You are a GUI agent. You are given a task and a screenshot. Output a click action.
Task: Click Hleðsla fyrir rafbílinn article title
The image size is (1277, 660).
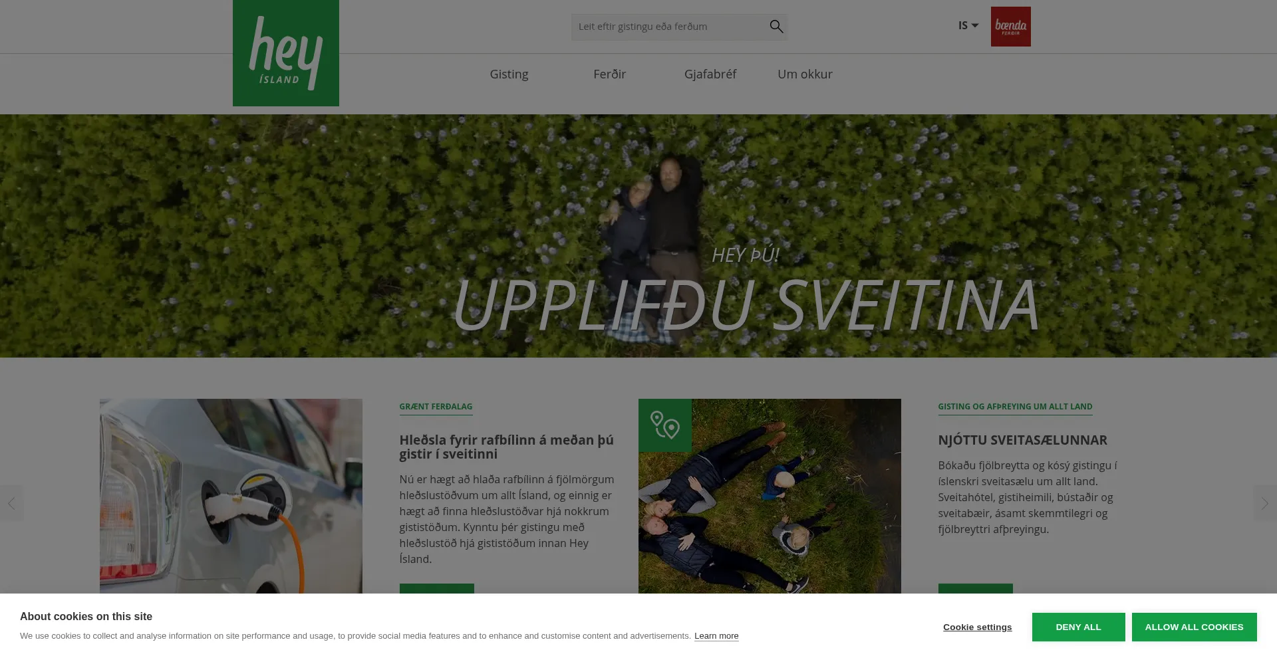pos(506,447)
